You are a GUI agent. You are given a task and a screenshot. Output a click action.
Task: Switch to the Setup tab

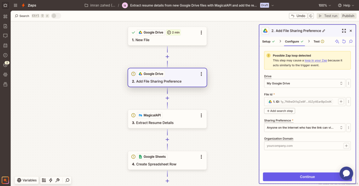click(268, 41)
